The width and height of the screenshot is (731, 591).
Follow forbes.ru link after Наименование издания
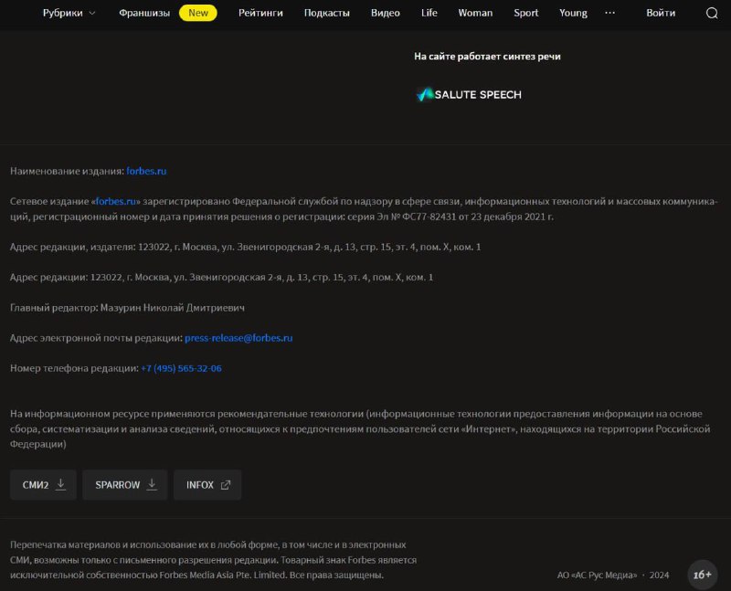[x=146, y=171]
